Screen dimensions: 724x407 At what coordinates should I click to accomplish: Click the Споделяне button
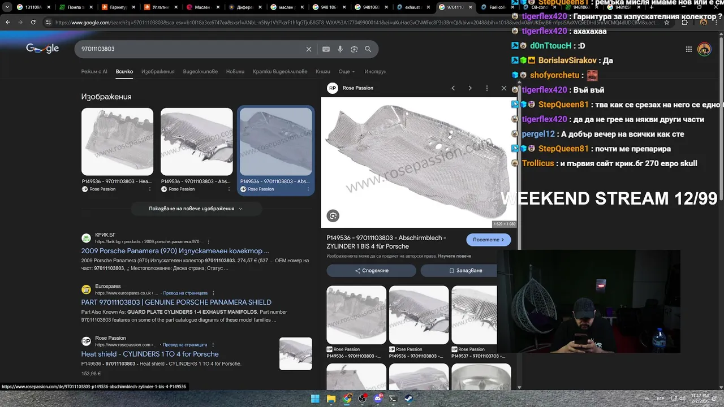372,271
